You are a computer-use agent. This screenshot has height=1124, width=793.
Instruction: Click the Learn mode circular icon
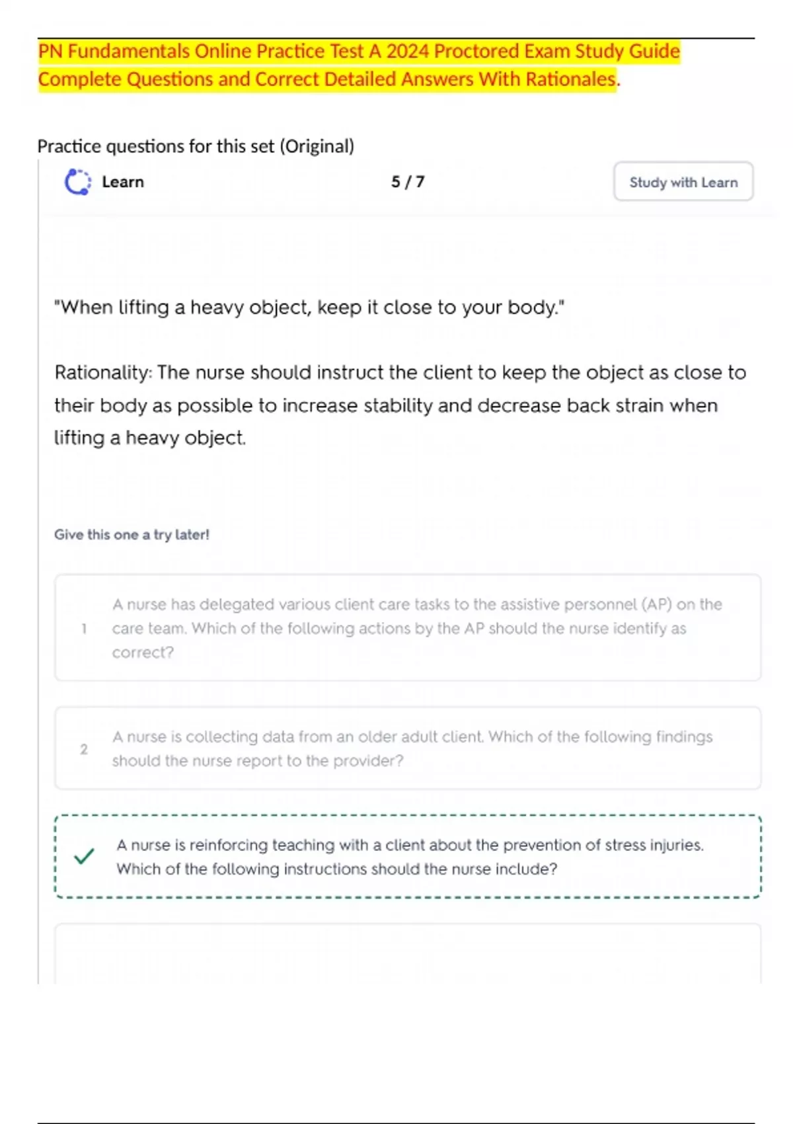pyautogui.click(x=77, y=182)
